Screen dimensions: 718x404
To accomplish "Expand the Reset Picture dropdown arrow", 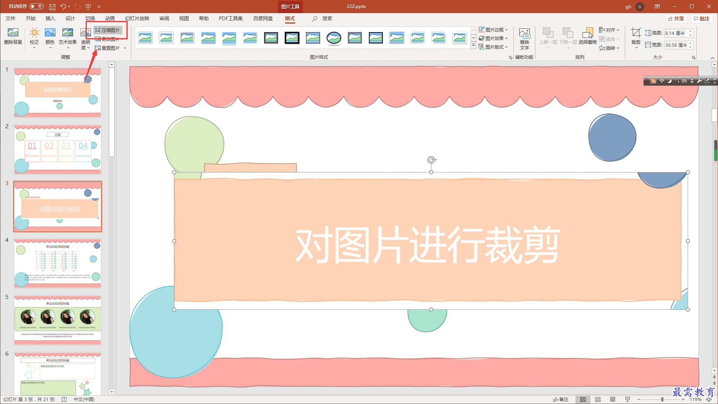I will pos(125,48).
